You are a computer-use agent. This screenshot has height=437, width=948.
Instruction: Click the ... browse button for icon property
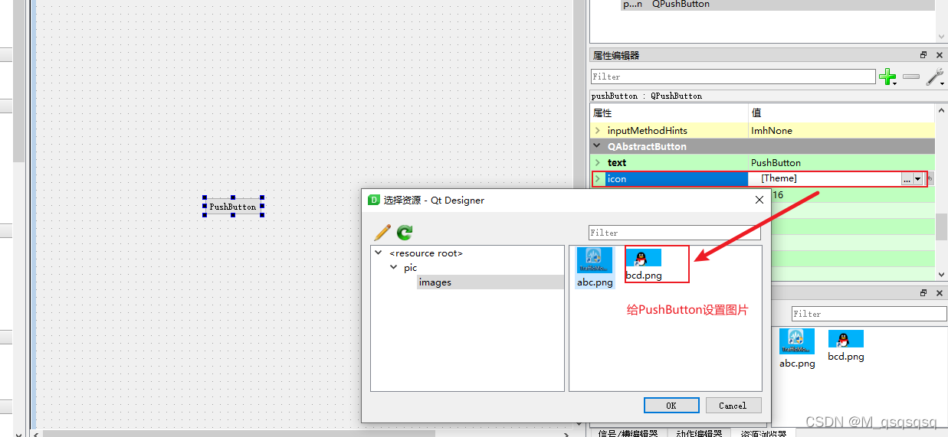907,178
